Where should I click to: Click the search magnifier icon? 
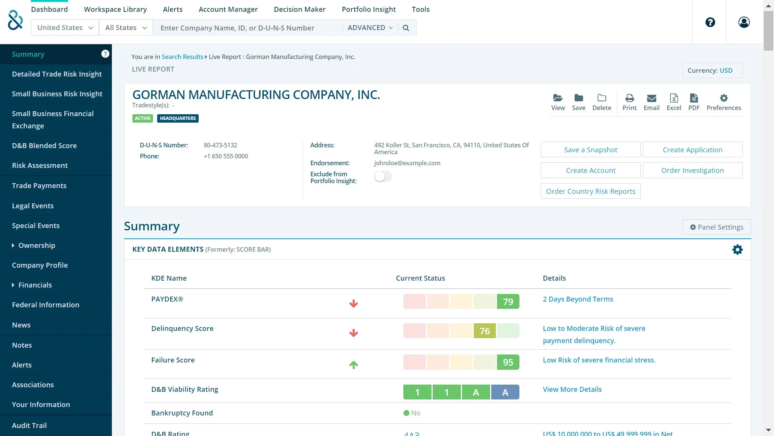click(406, 28)
